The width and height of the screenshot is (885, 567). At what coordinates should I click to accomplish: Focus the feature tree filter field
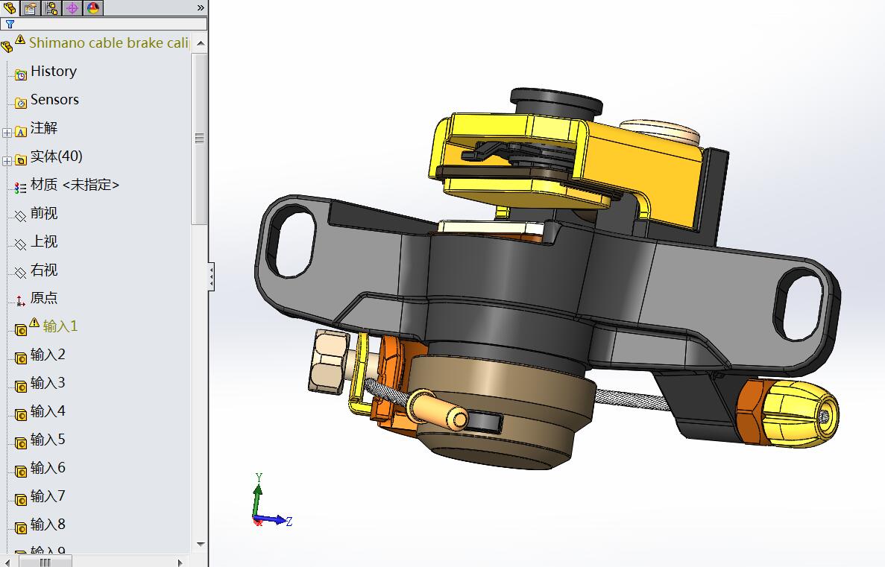click(104, 24)
